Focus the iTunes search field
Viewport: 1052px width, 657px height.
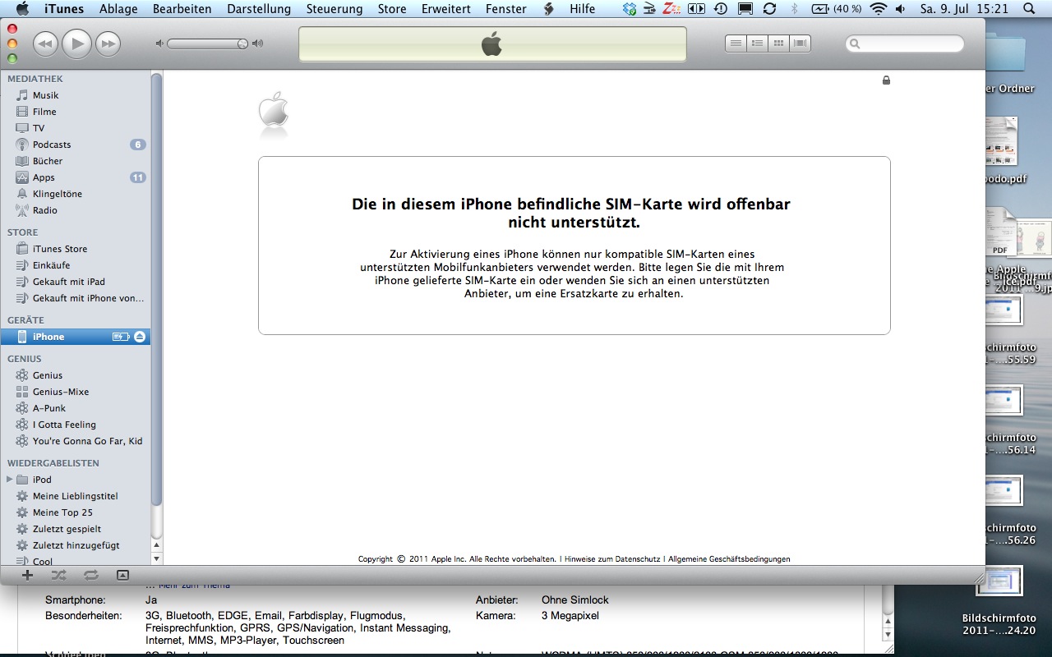pos(905,44)
